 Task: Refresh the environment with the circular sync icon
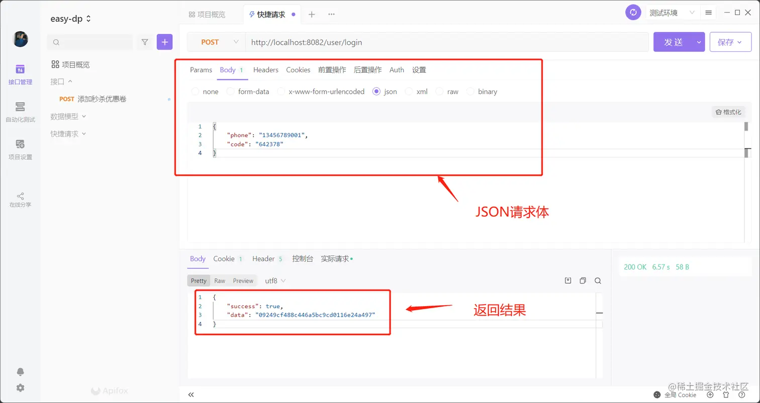(633, 12)
